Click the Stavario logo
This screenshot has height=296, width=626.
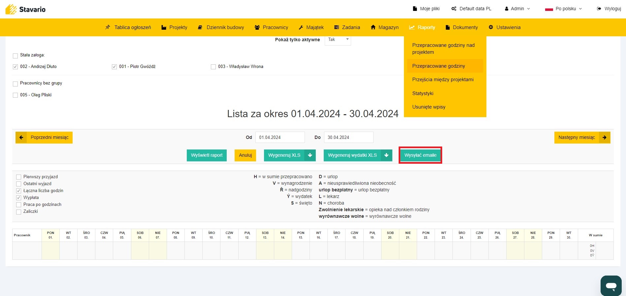click(25, 9)
